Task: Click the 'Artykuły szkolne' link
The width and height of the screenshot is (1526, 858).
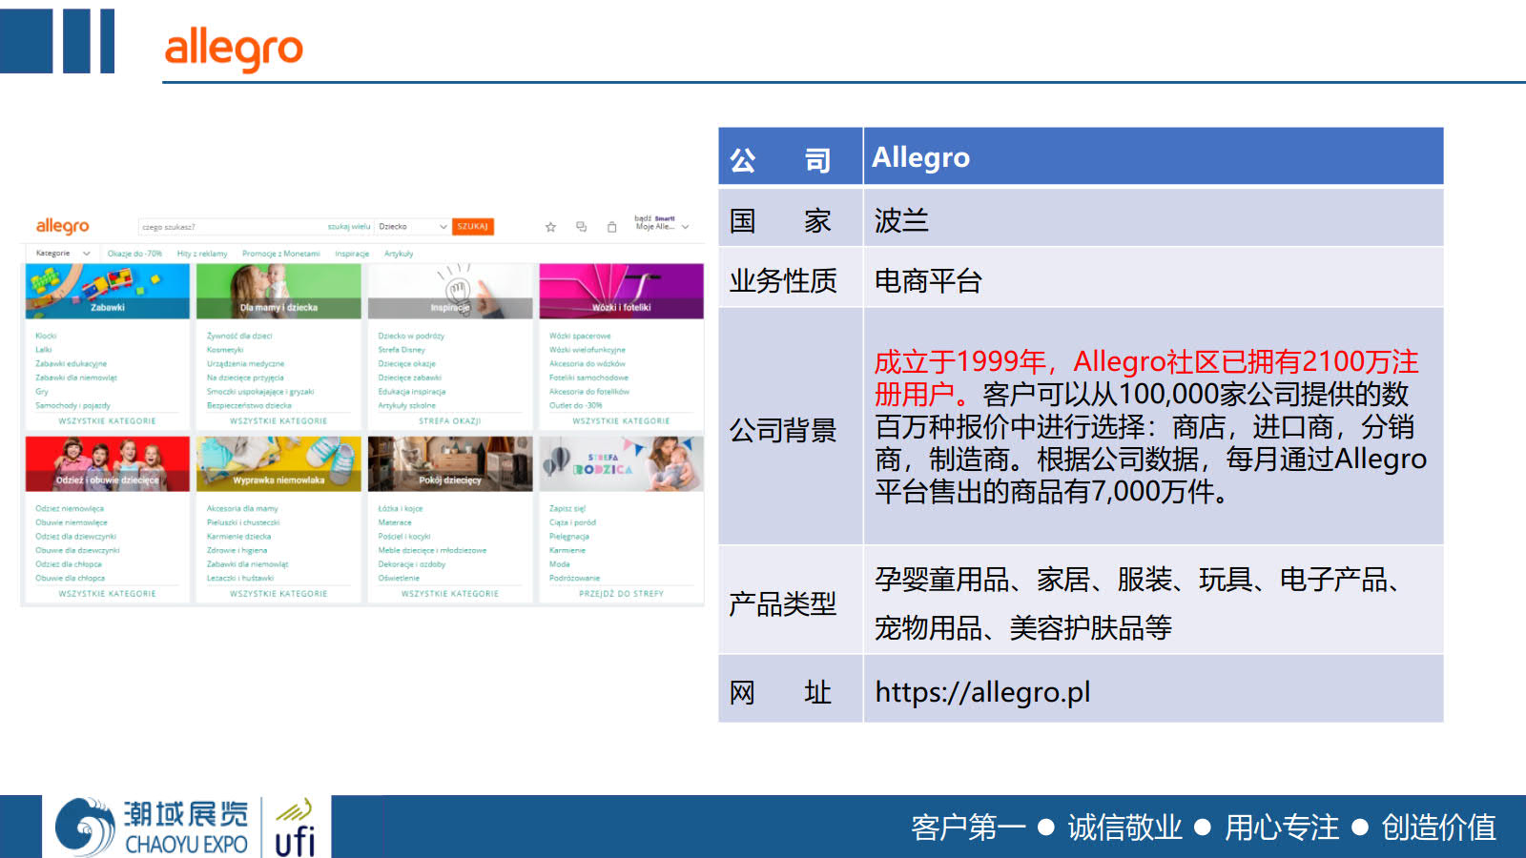Action: pos(406,405)
